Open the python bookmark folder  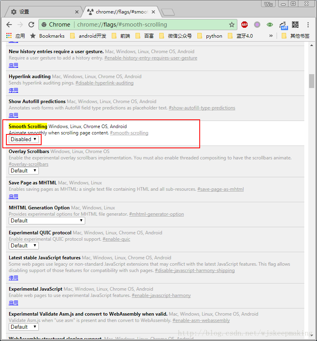pyautogui.click(x=210, y=36)
